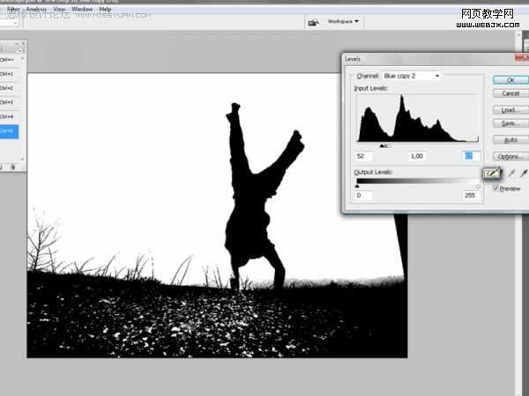Open the Analysis menu

pos(36,9)
